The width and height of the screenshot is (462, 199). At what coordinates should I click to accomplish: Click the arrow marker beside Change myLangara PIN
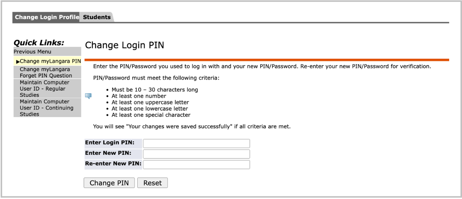pos(18,62)
